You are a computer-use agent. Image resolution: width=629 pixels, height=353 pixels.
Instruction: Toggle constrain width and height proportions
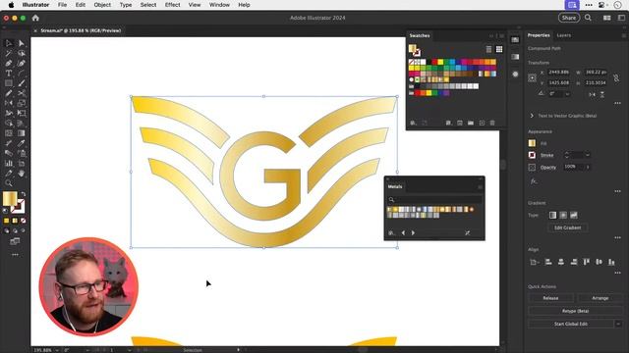(x=616, y=77)
